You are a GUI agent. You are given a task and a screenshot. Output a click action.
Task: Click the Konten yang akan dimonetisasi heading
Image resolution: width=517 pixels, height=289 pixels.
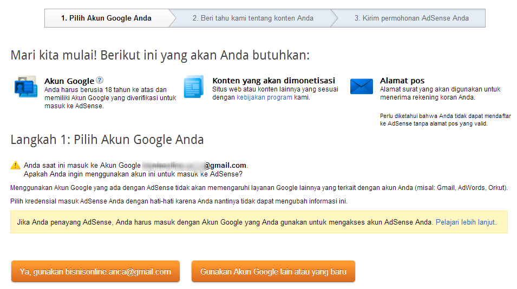[x=274, y=81]
